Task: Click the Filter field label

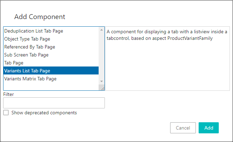Action: coord(8,94)
